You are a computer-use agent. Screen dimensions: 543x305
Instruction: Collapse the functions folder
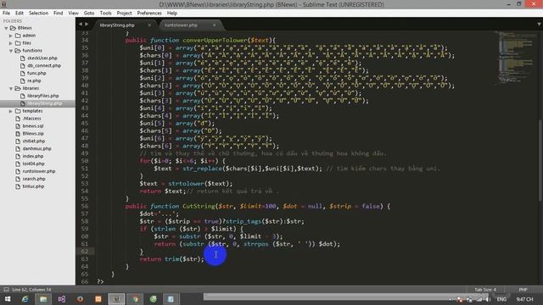[x=11, y=51]
